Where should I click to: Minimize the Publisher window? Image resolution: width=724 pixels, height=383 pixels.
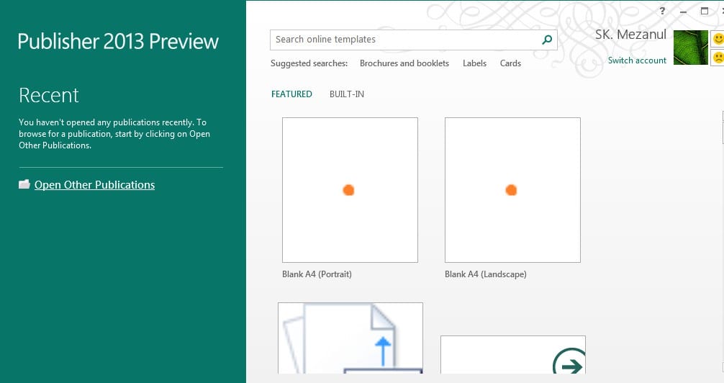click(x=684, y=11)
